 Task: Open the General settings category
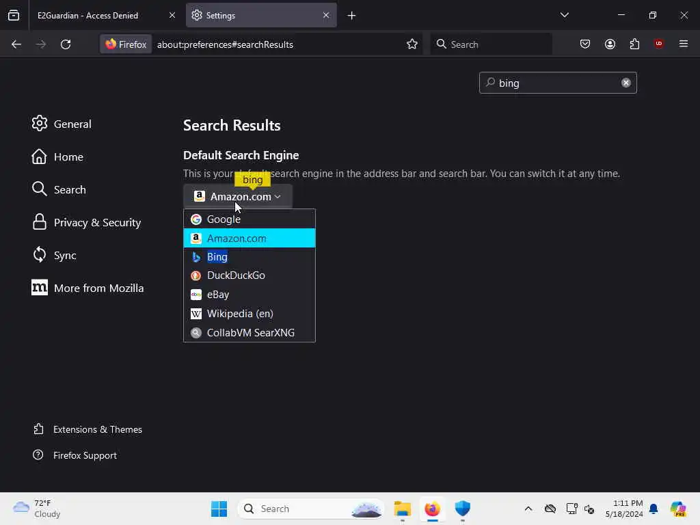coord(62,124)
